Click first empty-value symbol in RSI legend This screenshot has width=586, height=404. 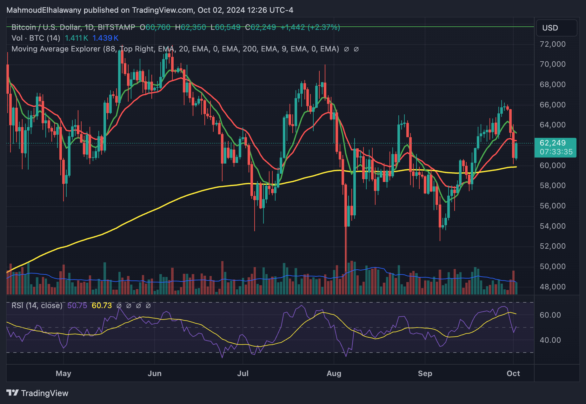119,306
